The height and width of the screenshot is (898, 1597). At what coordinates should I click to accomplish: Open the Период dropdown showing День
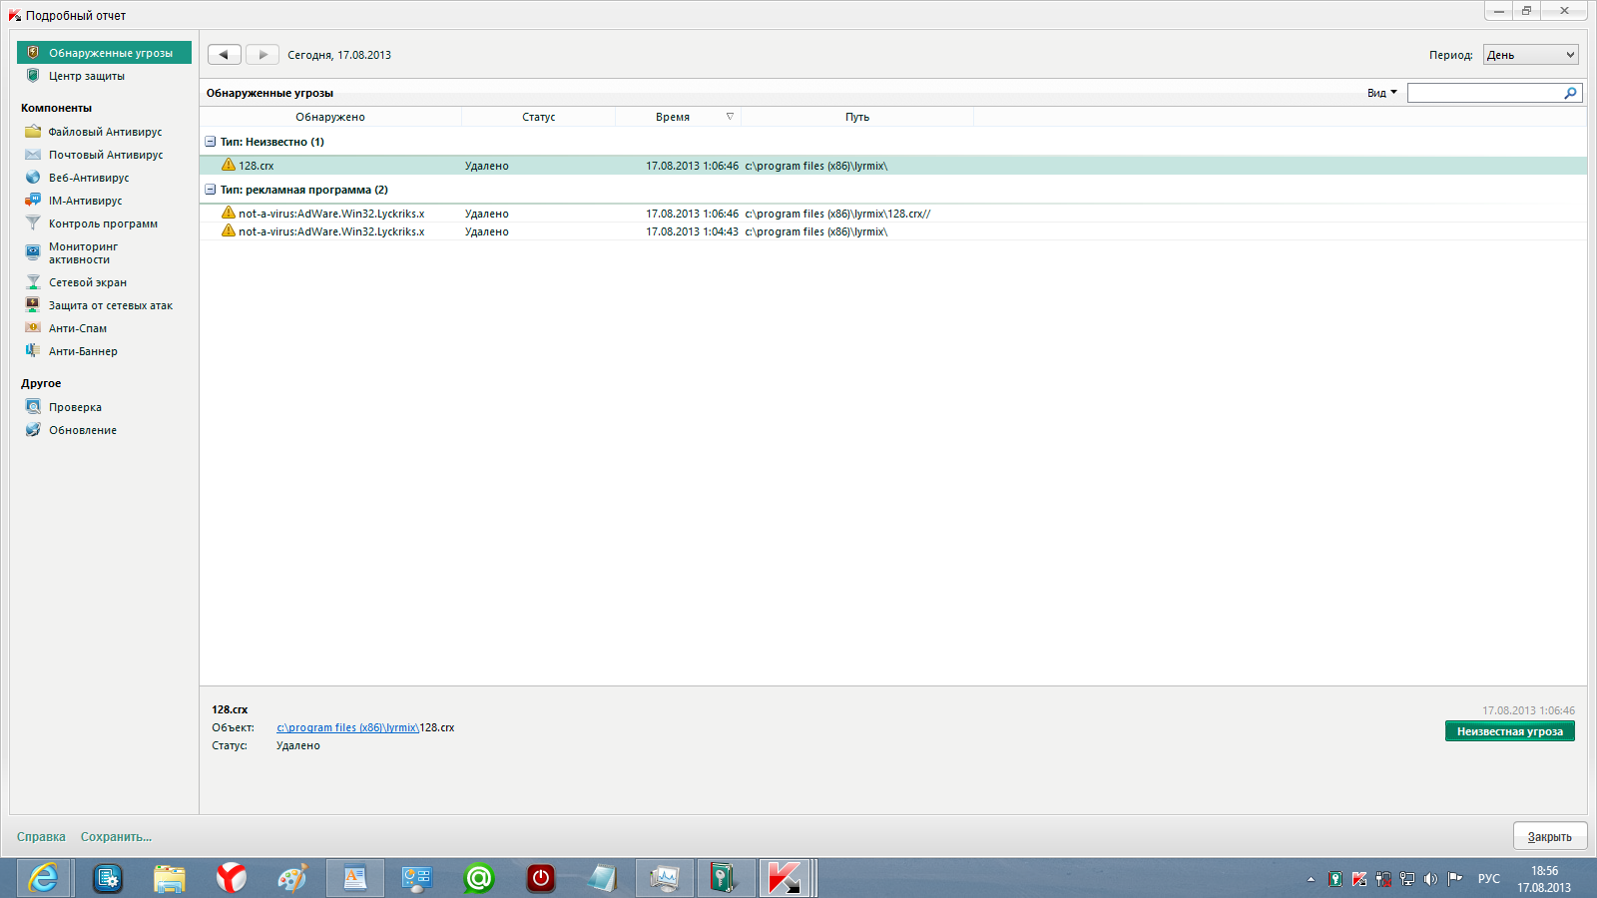[x=1530, y=55]
